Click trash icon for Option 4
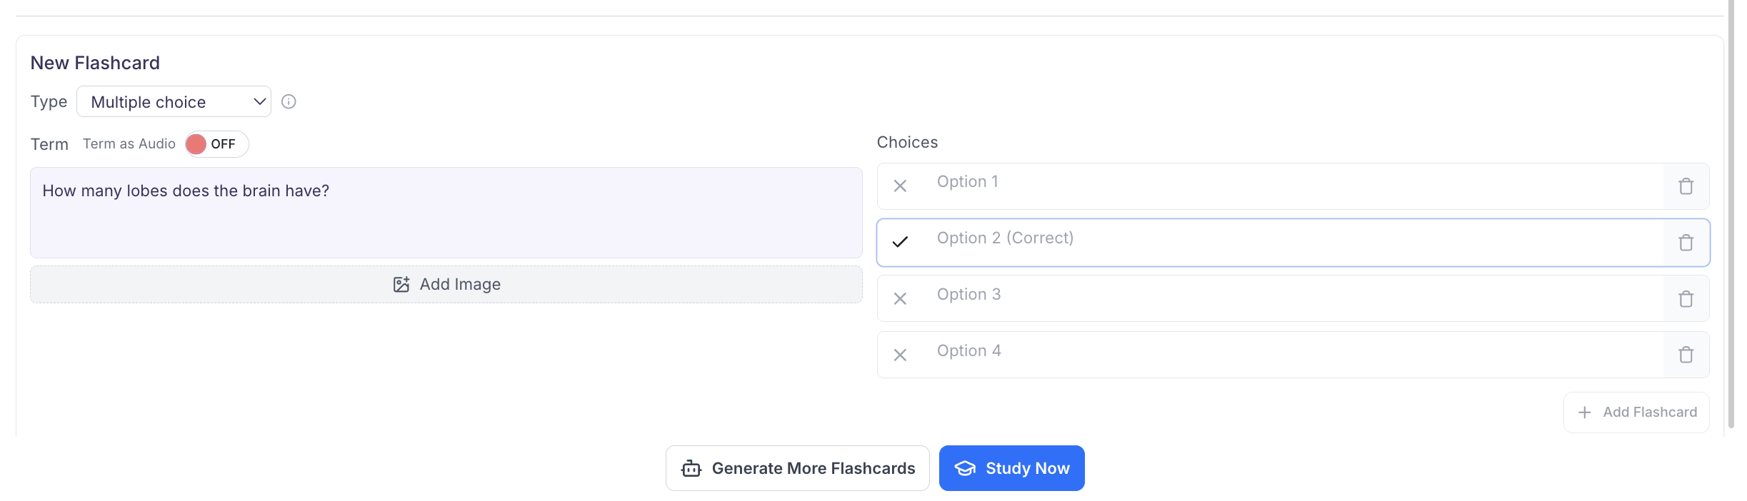1747x501 pixels. (x=1686, y=355)
